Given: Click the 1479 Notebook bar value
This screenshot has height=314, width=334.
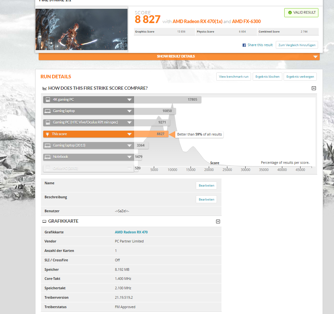Looking at the screenshot, I should tap(139, 157).
